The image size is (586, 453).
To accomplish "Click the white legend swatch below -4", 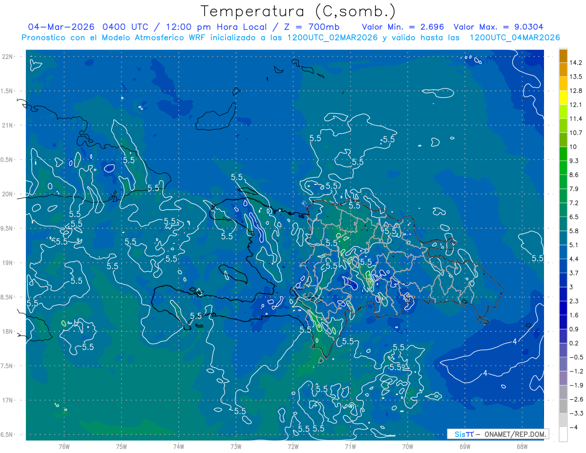I will pyautogui.click(x=563, y=434).
